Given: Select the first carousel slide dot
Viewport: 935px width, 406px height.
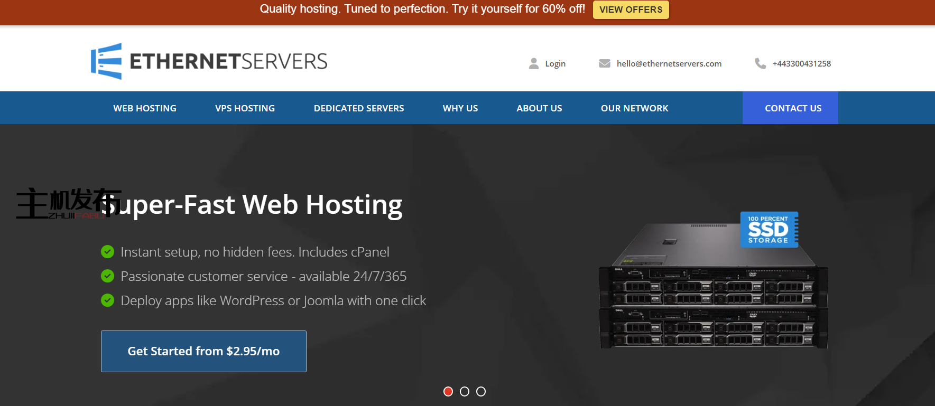Looking at the screenshot, I should (x=448, y=391).
